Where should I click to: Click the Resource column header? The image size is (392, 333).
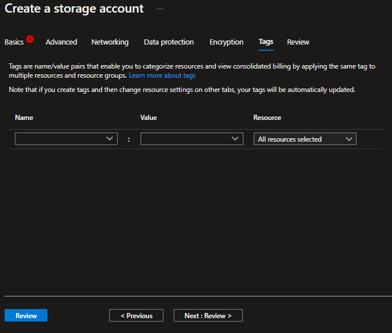[x=267, y=118]
